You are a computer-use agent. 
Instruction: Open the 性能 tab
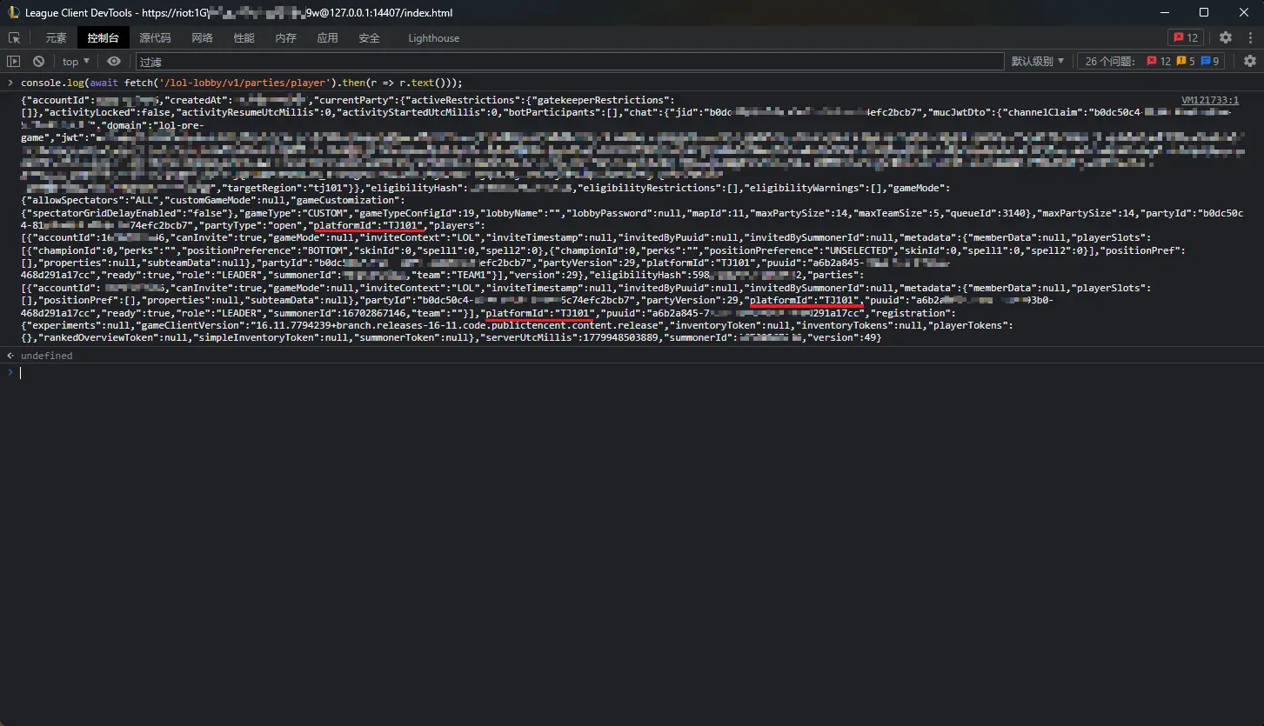click(x=244, y=37)
